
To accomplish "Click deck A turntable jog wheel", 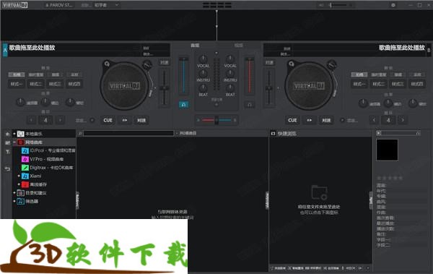I will tap(124, 86).
